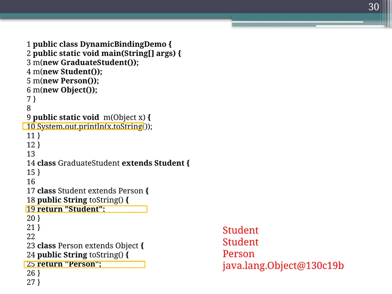The width and height of the screenshot is (392, 294).
Task: Click slide number 30 in the header
Action: tap(374, 7)
